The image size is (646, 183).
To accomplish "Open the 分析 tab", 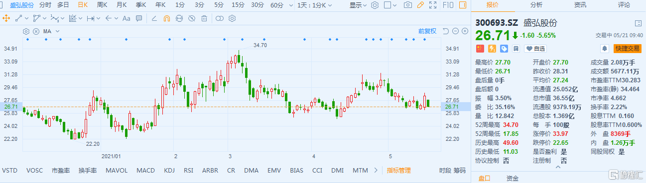I will pos(536,5).
